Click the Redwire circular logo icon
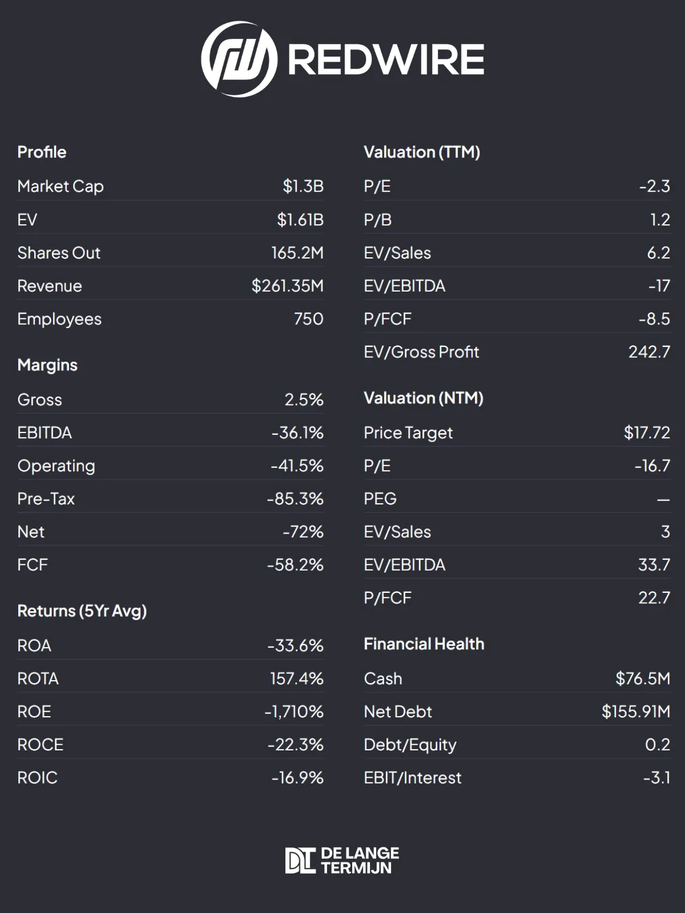 239,59
